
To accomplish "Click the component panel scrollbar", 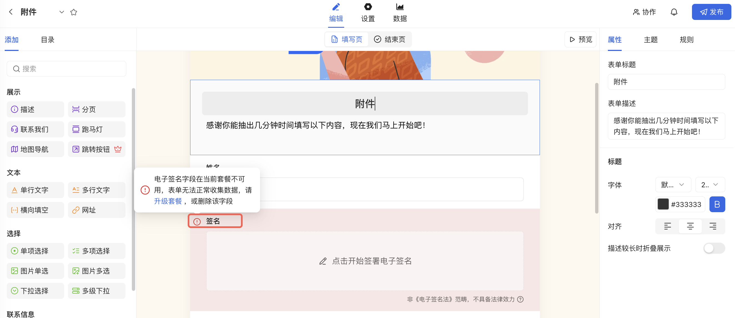I will 133,189.
